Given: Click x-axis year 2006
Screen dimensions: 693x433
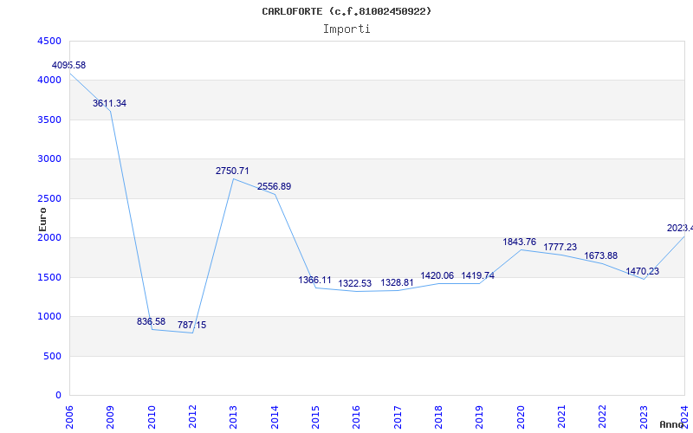Looking at the screenshot, I should pyautogui.click(x=69, y=417).
